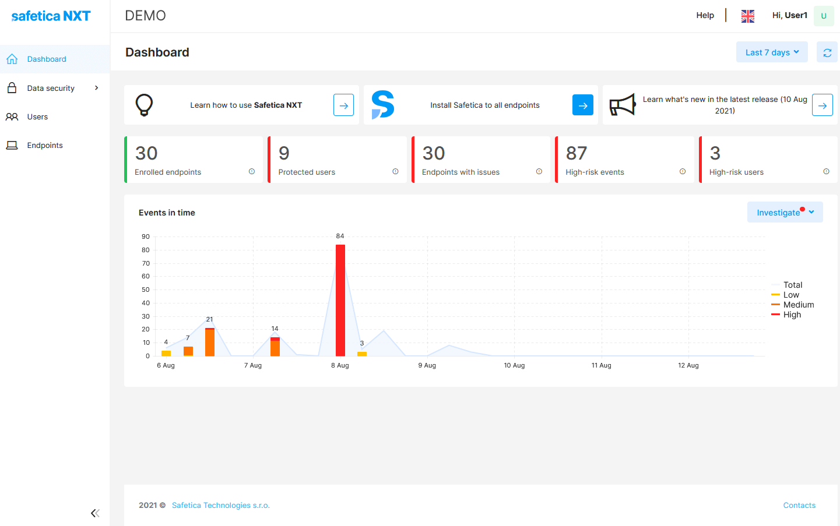Click the orange bar labeled 21
The height and width of the screenshot is (526, 840).
point(210,342)
